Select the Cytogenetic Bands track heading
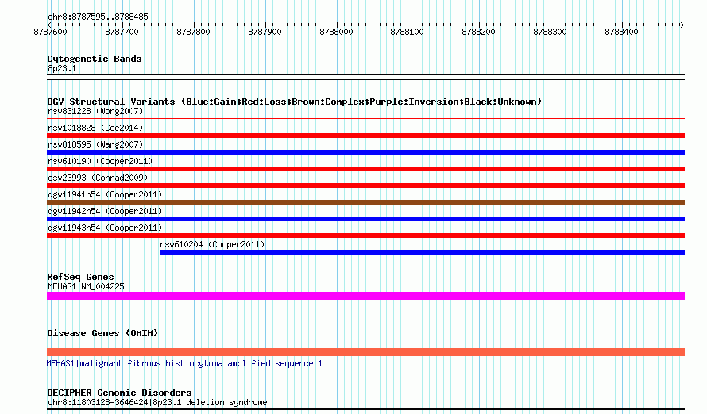This screenshot has width=707, height=414. (95, 59)
